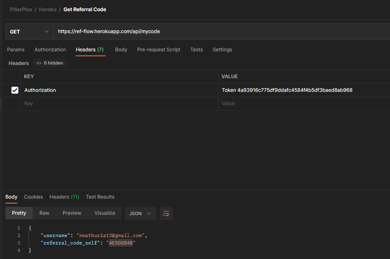Open the request Body tab

pyautogui.click(x=121, y=50)
